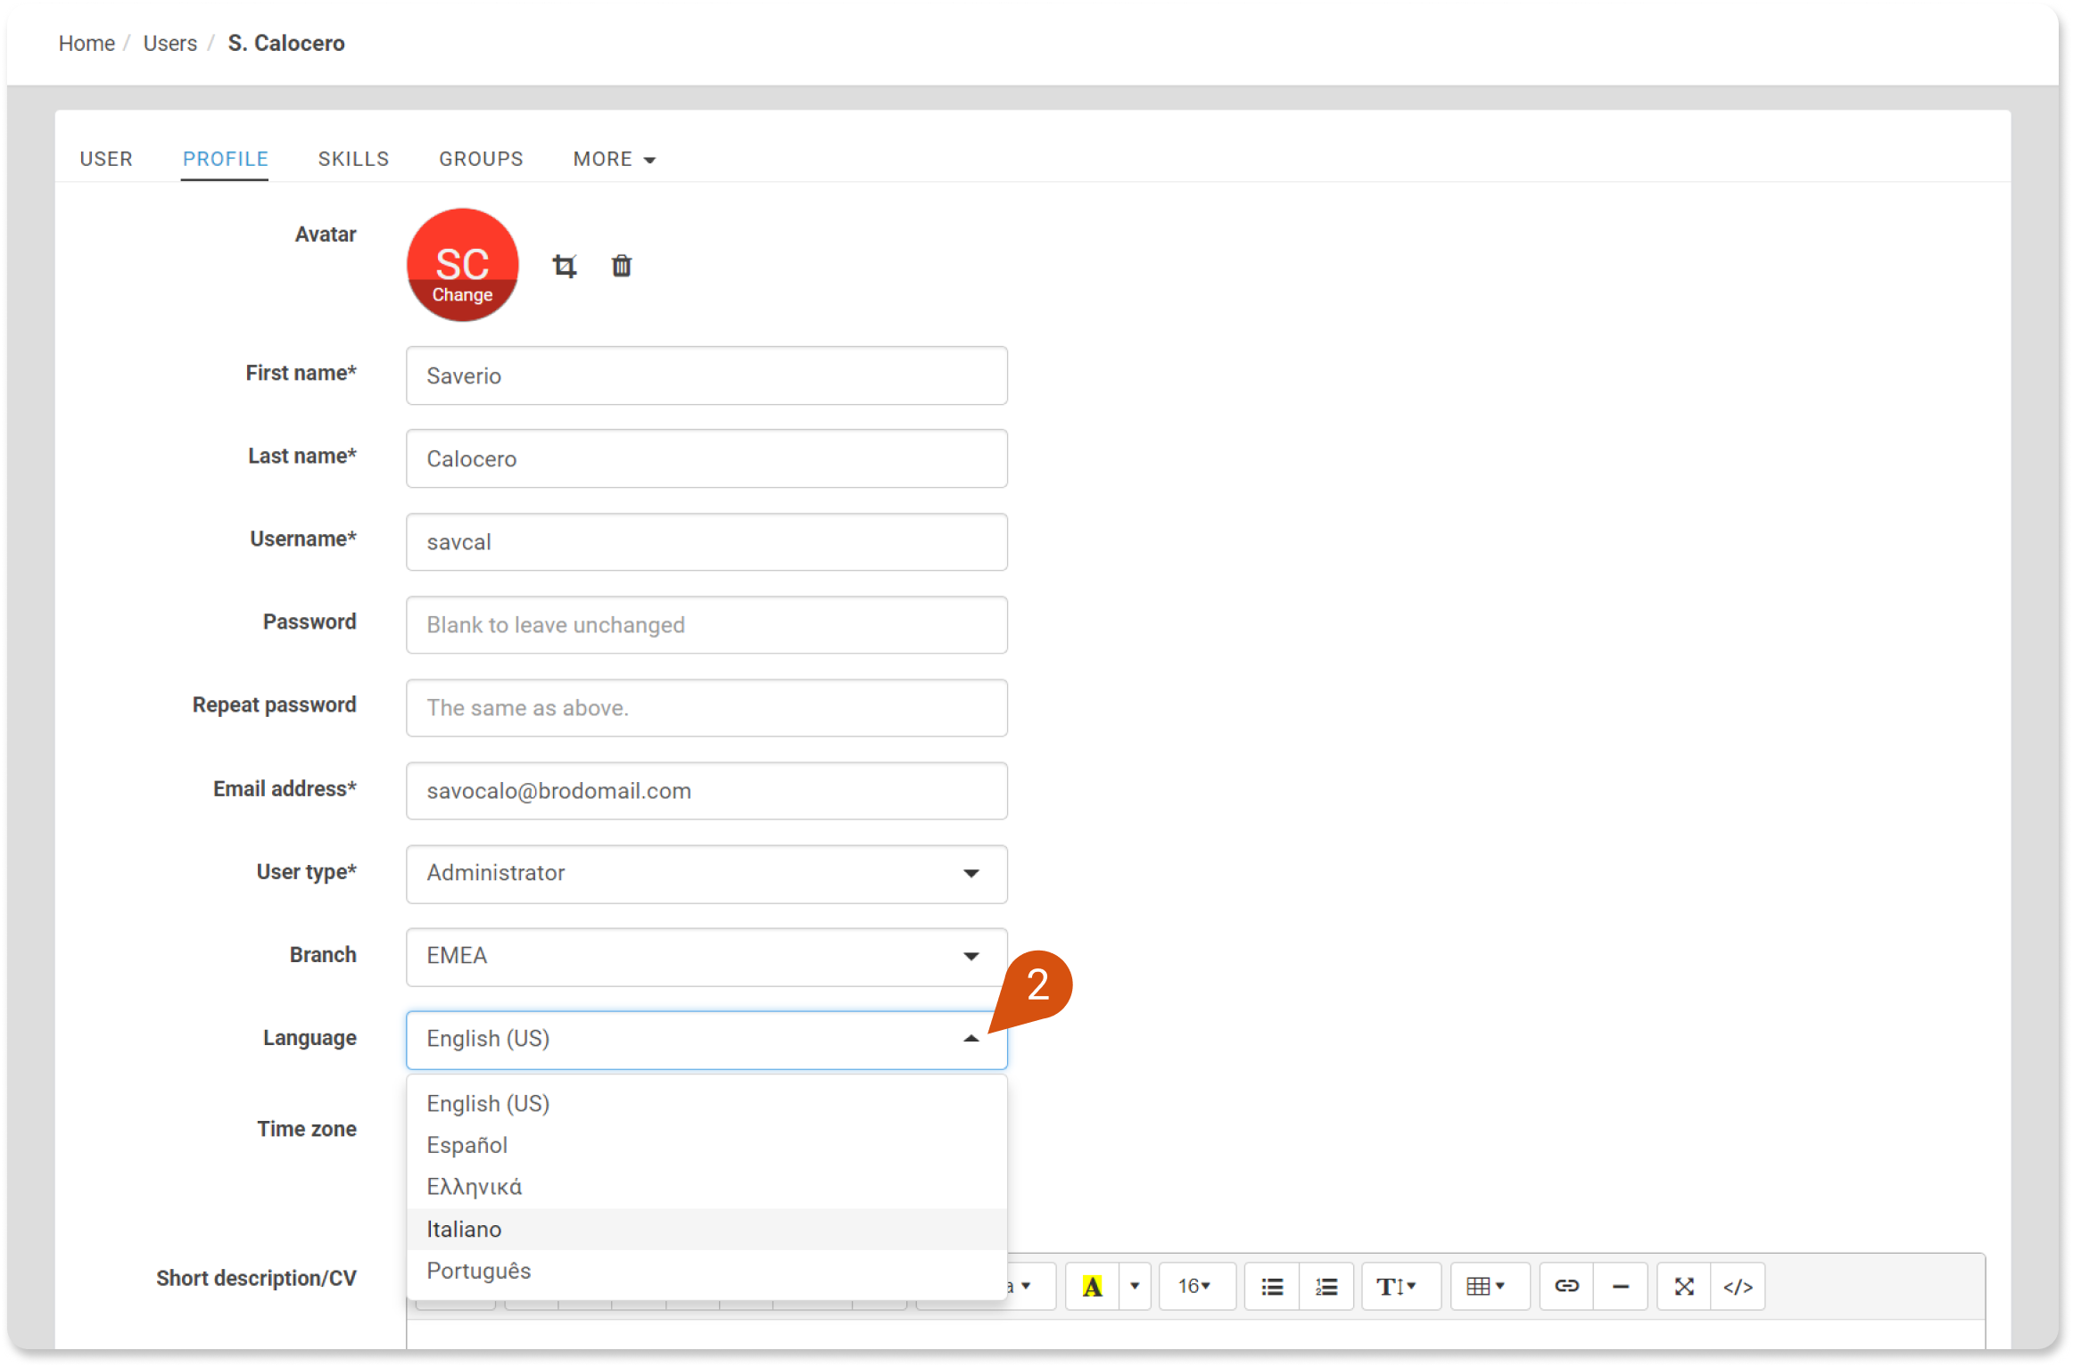Insert unordered bullet list in editor
Screen dimensions: 2073x1367
1272,1286
